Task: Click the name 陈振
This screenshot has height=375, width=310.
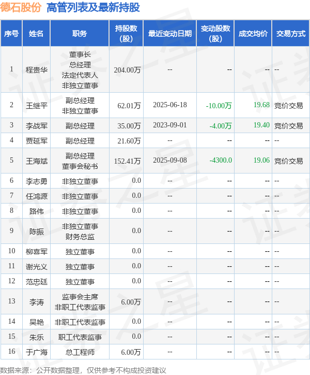Action: [37, 231]
